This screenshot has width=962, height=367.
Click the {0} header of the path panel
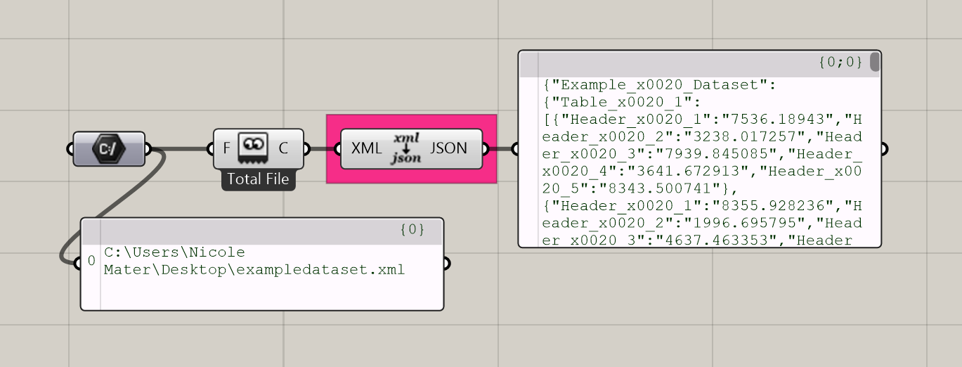412,230
